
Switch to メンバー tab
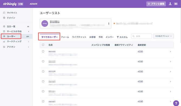(x=110, y=37)
